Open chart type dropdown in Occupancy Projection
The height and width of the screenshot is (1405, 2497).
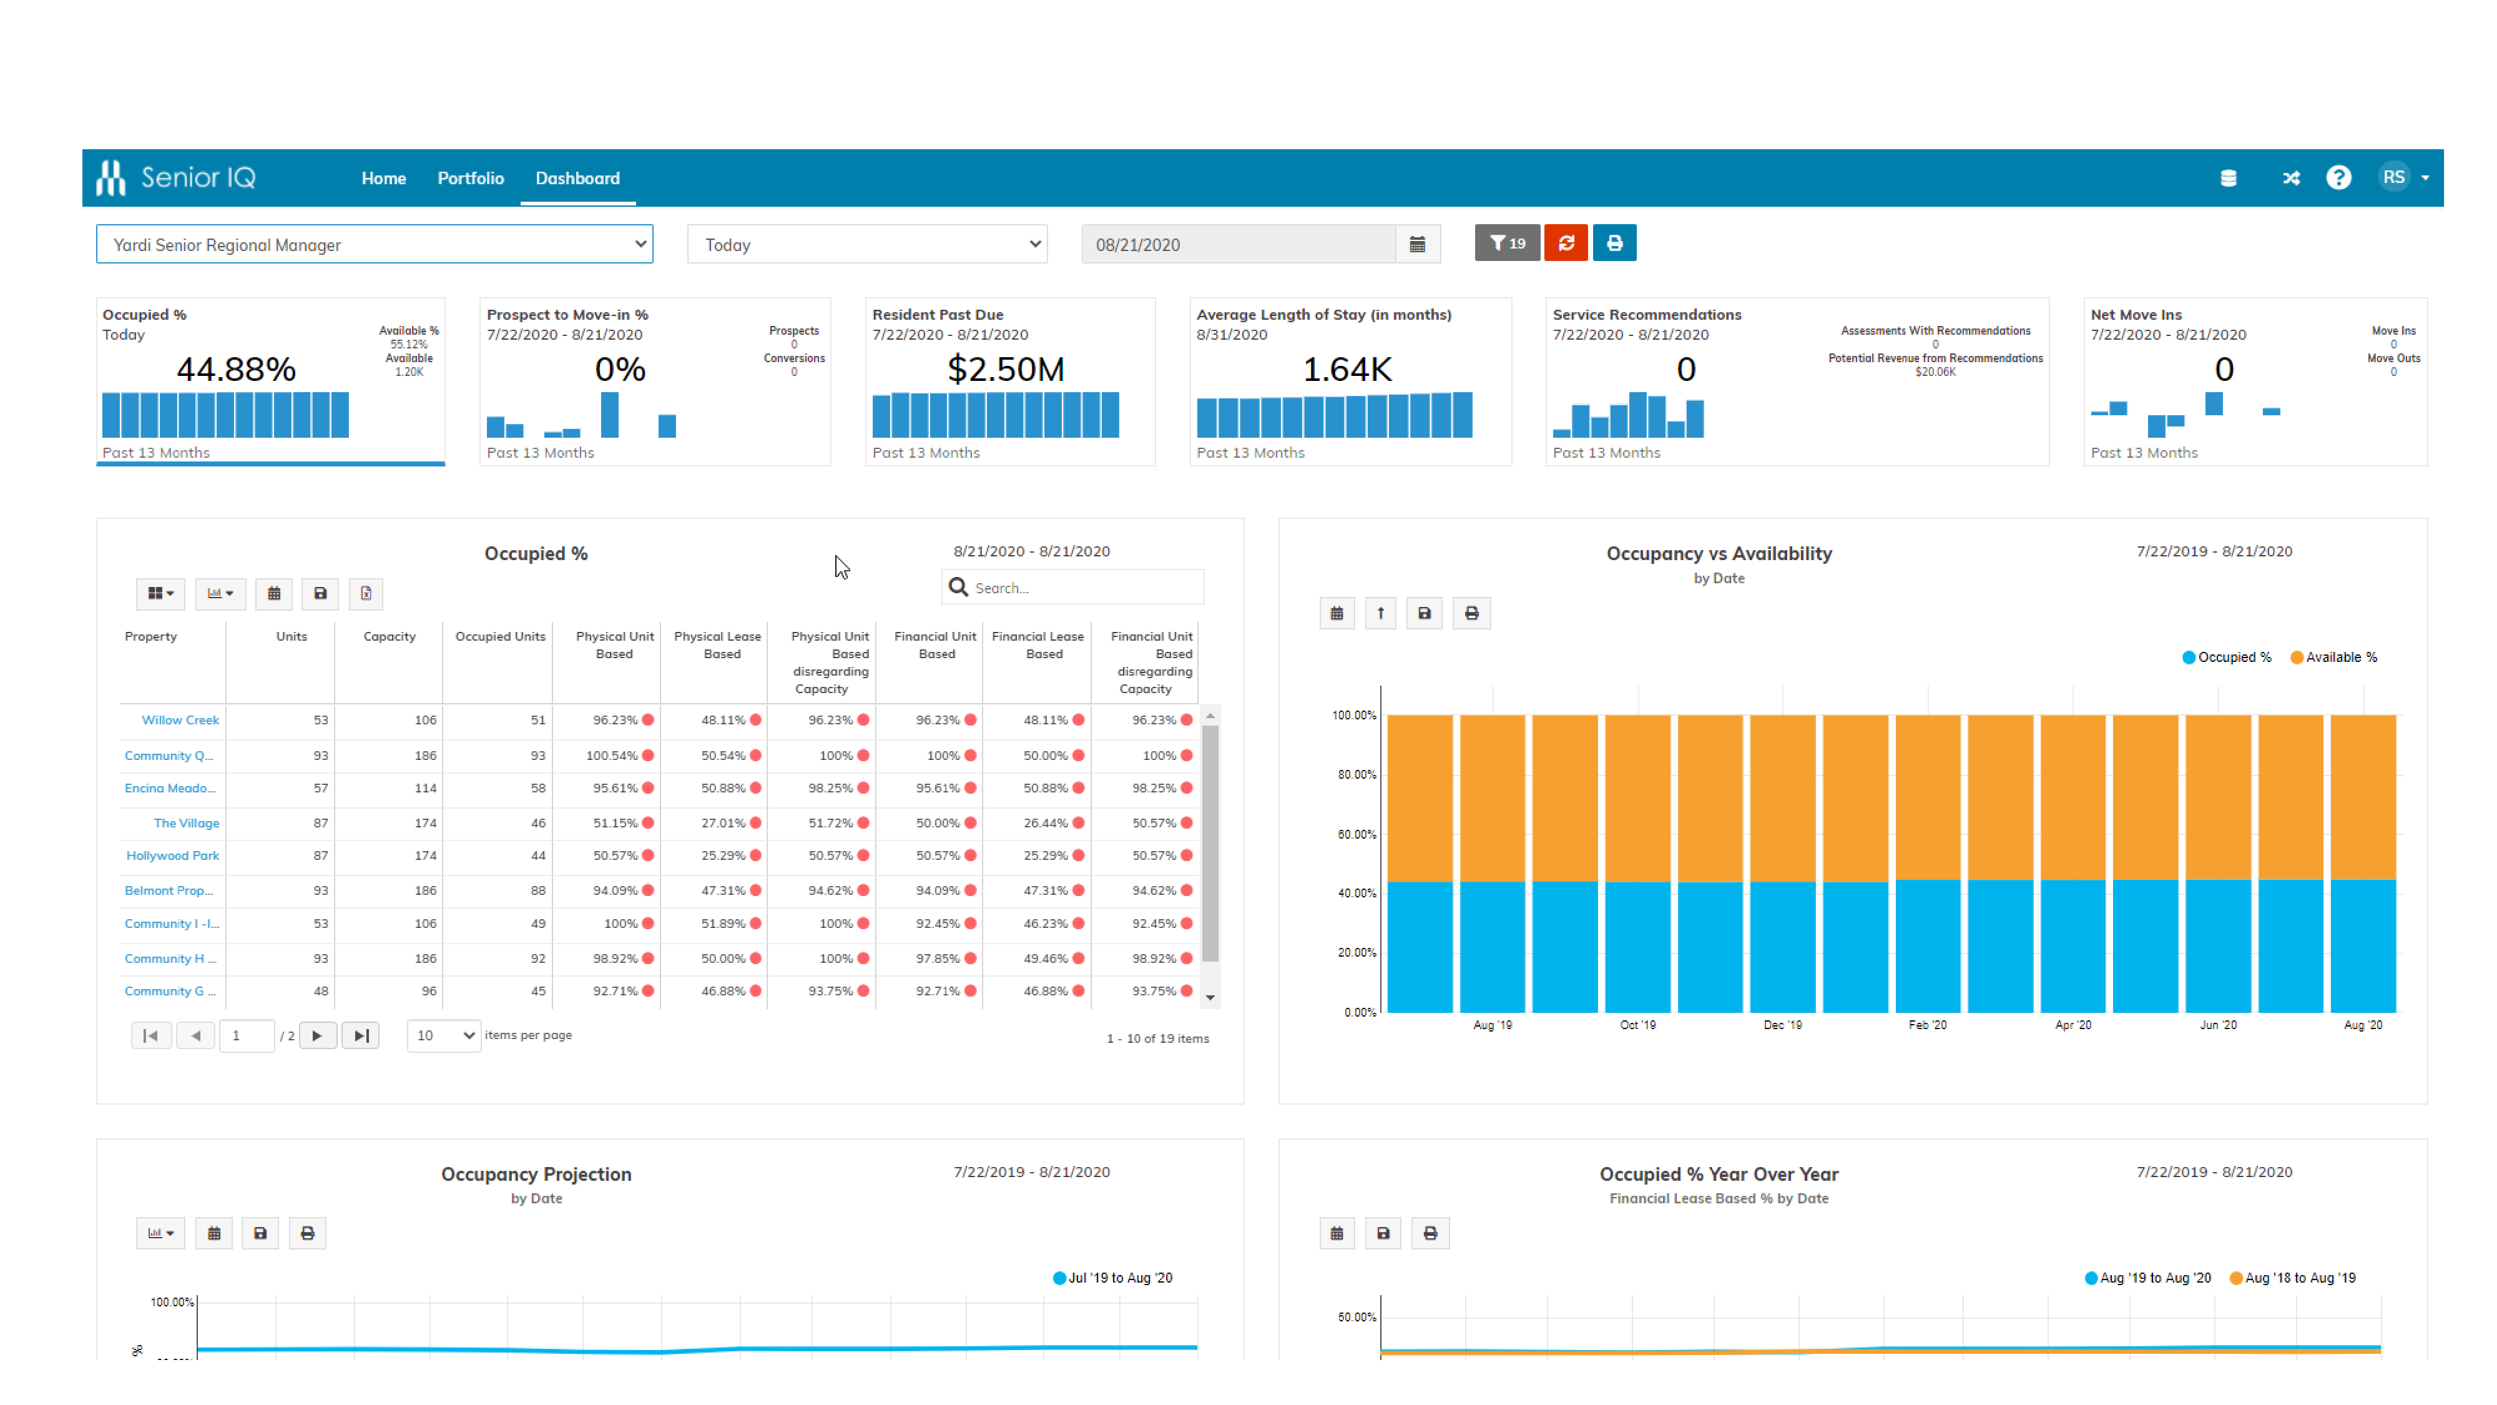click(x=160, y=1233)
